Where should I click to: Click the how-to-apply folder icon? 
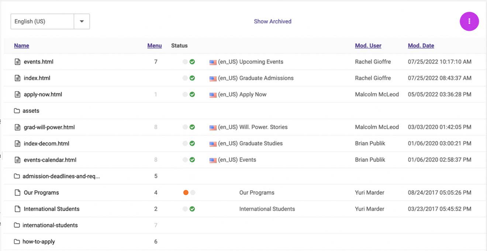tap(17, 242)
